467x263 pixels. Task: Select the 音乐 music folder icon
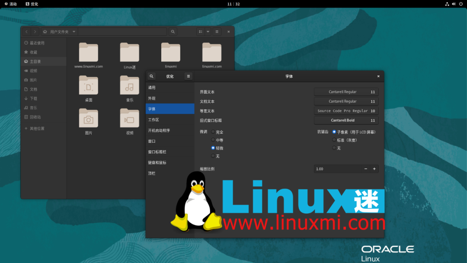pyautogui.click(x=130, y=86)
